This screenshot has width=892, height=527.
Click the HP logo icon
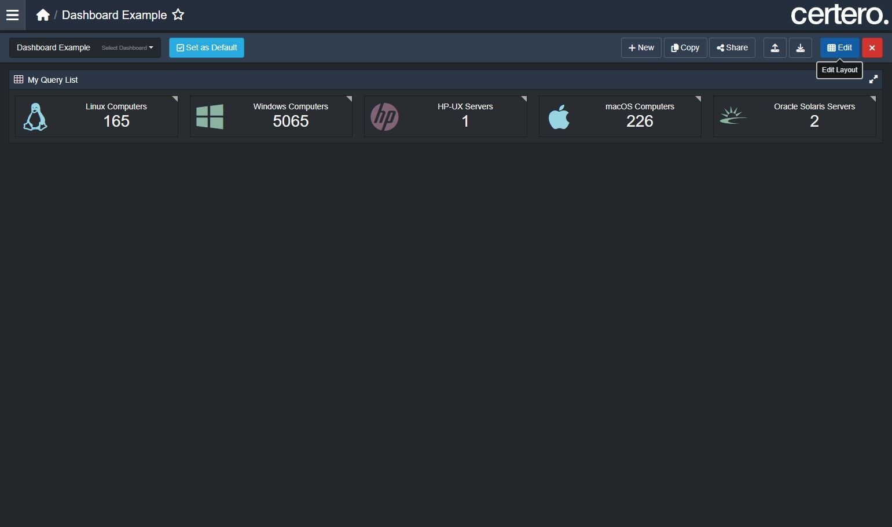[x=384, y=117]
